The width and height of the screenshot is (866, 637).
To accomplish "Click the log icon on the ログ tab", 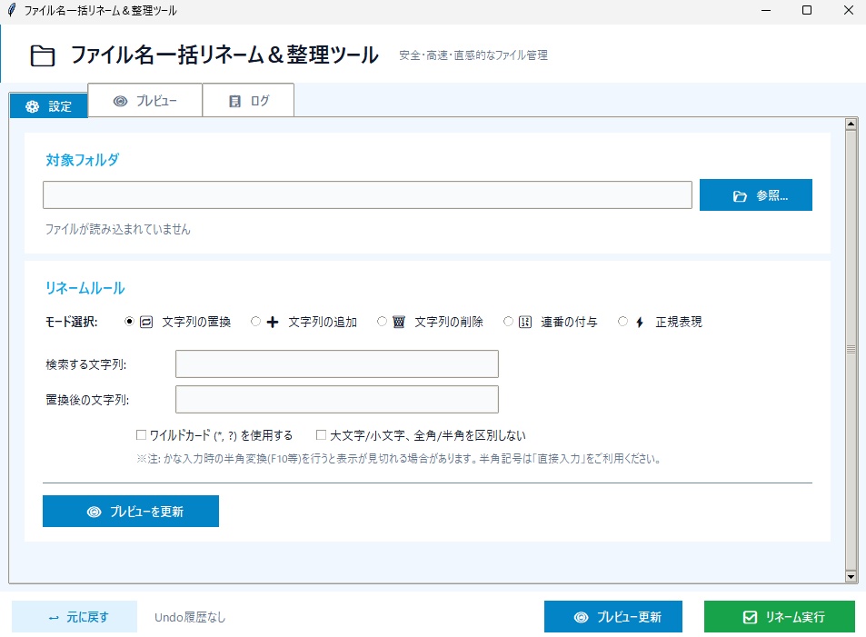I will pos(234,101).
